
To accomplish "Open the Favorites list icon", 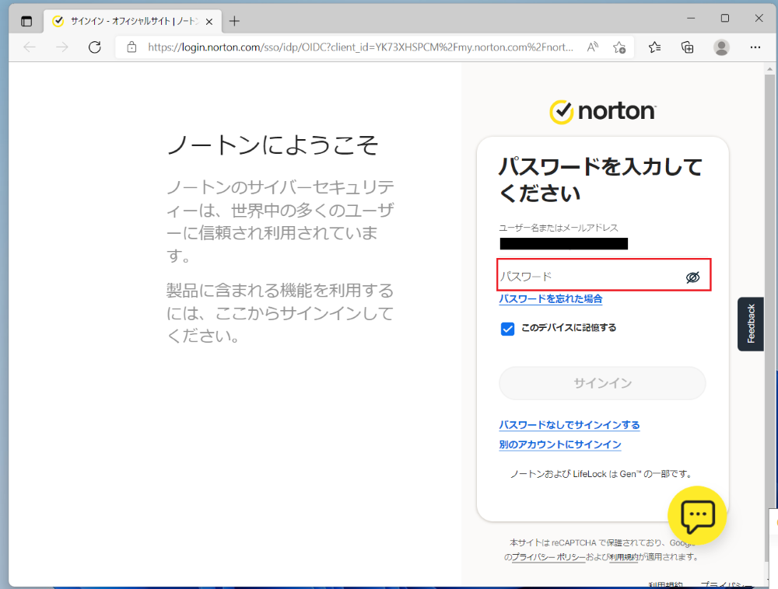I will click(654, 47).
